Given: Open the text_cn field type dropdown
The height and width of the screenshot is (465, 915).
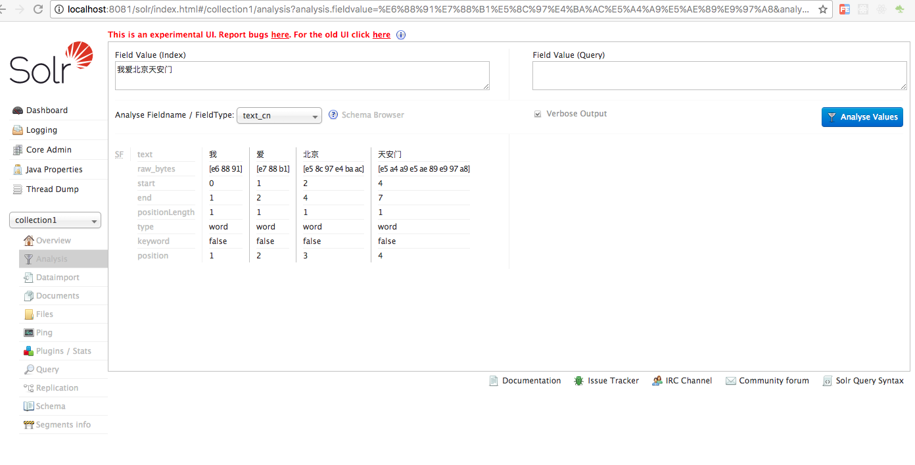Looking at the screenshot, I should [x=279, y=116].
